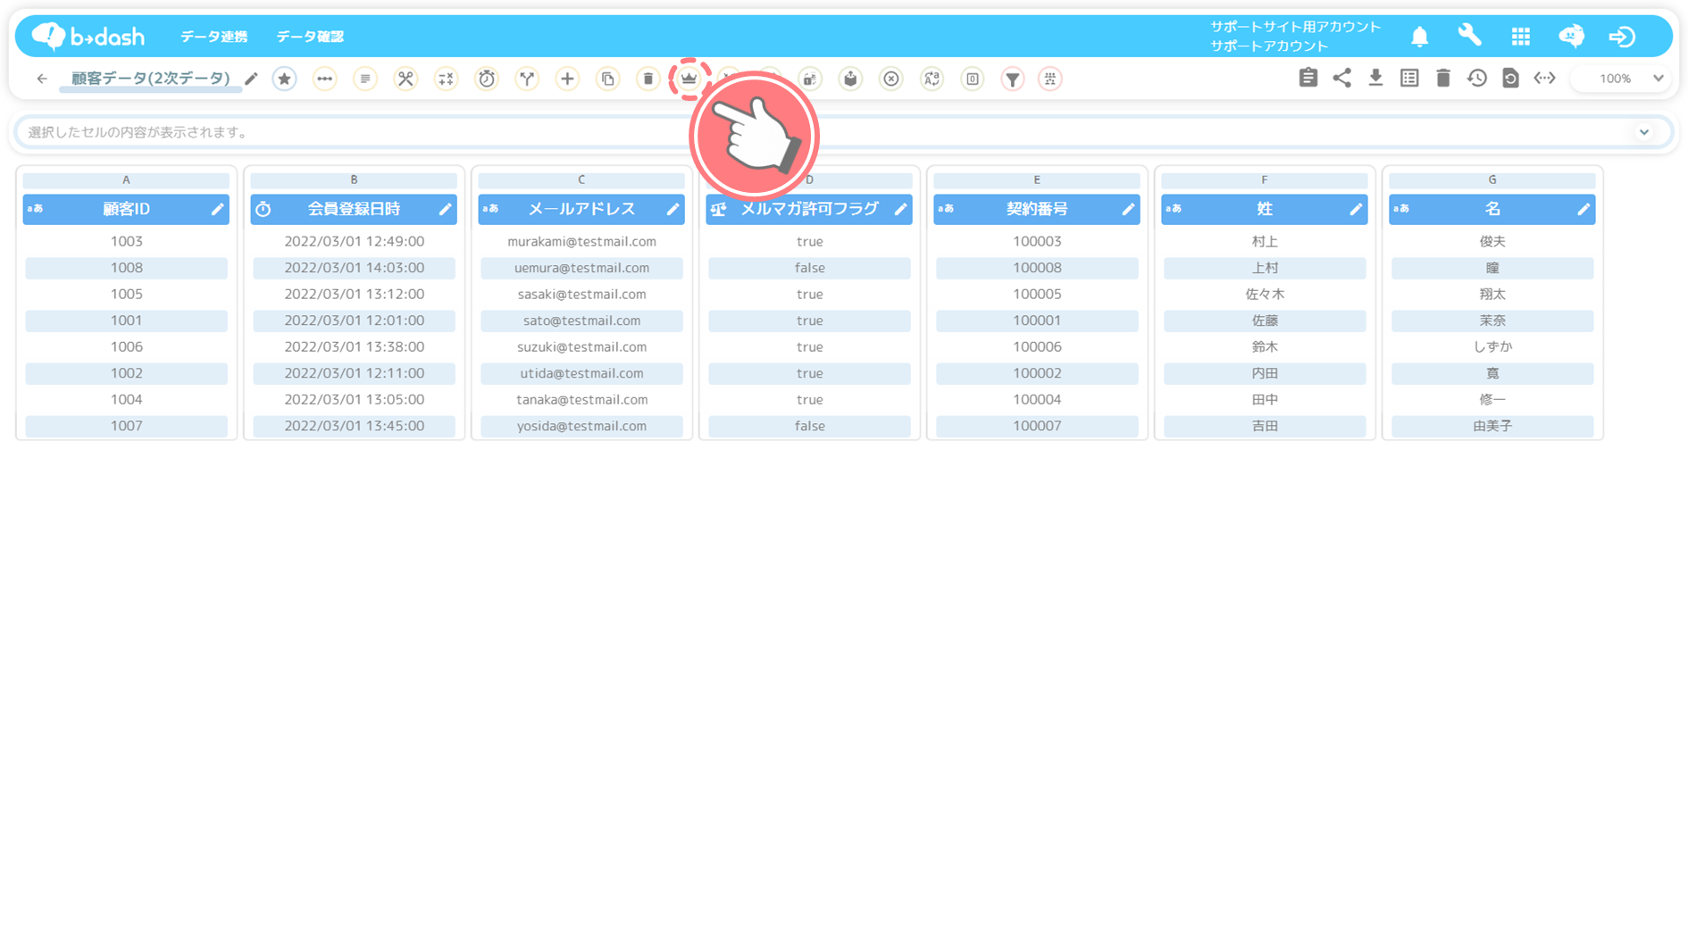Click the character conversion toolbar icon
The height and width of the screenshot is (949, 1688).
(932, 79)
